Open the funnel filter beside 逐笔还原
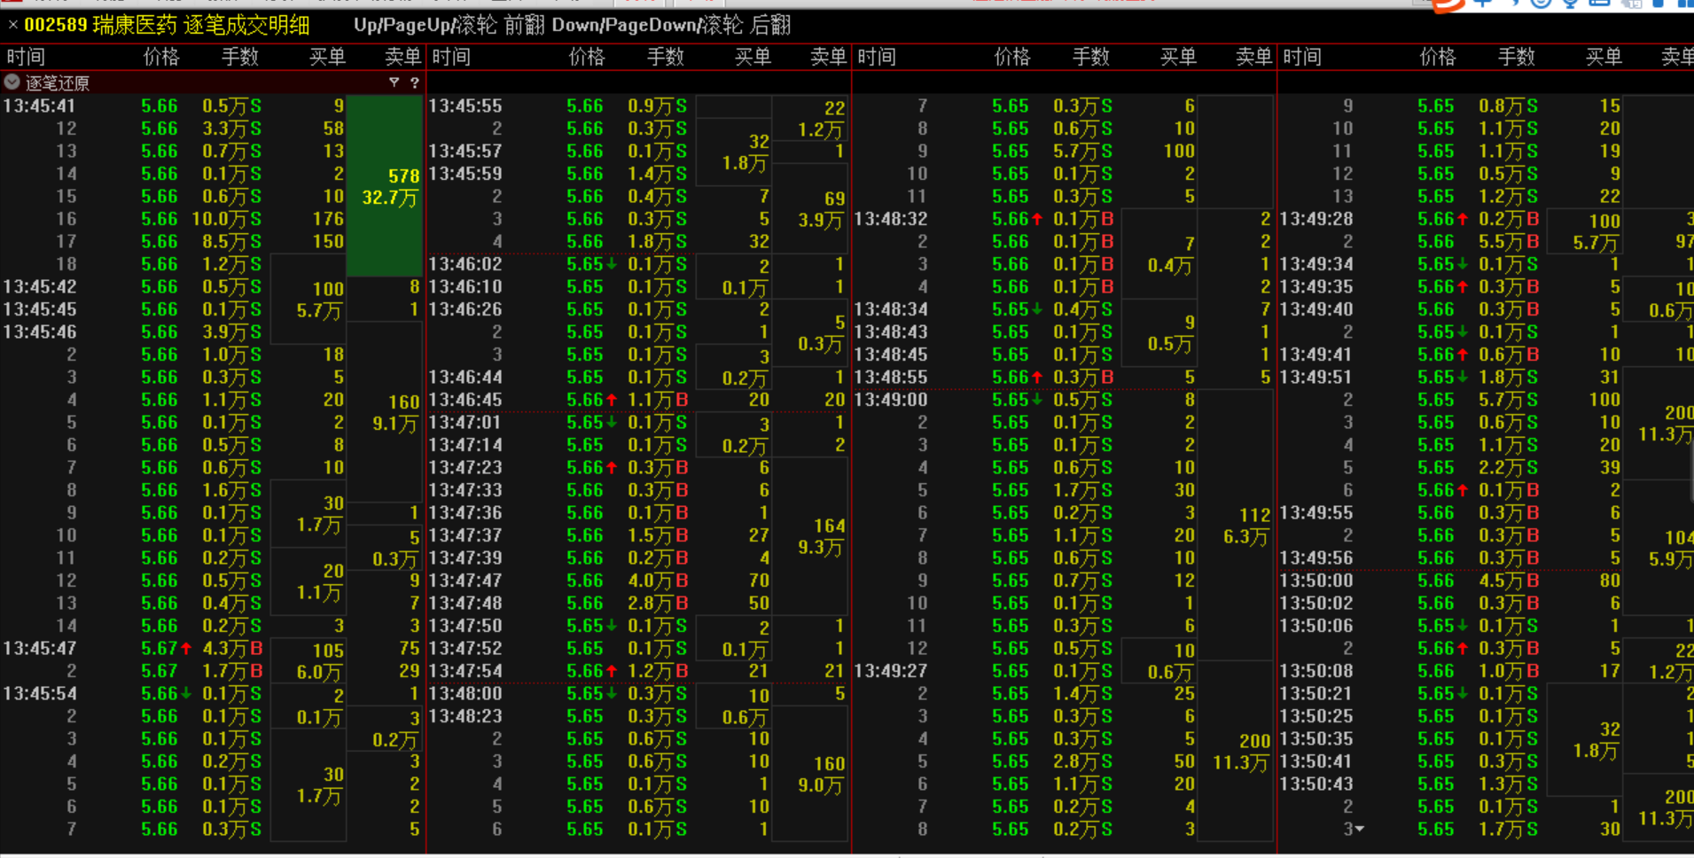This screenshot has height=858, width=1694. [394, 82]
